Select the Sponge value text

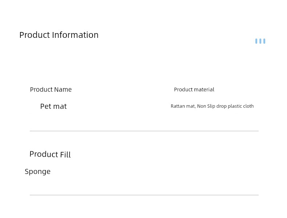click(x=37, y=172)
